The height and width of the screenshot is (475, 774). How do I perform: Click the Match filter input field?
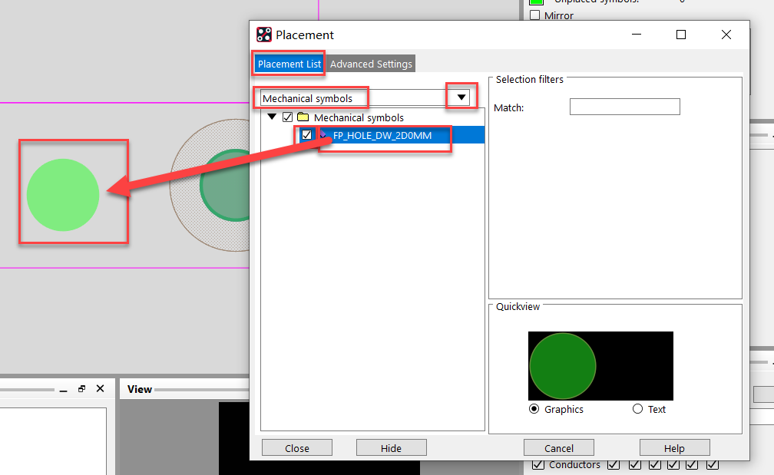point(624,107)
